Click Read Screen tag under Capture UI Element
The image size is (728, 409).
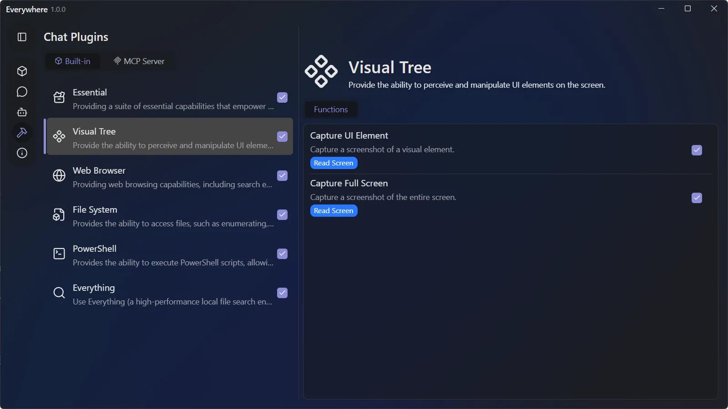click(x=334, y=163)
